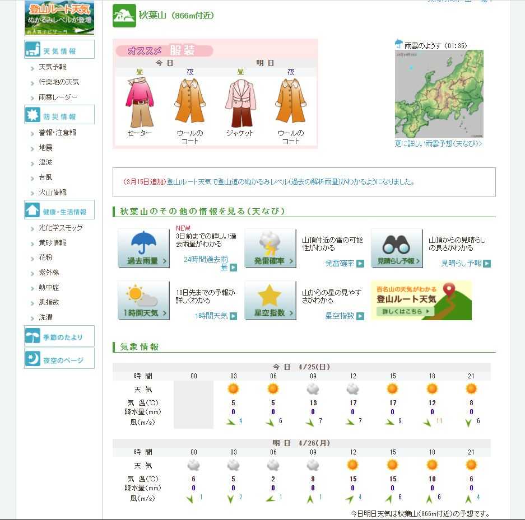525x520 pixels.
Task: Open the 季節のたより sidebar item
Action: (x=59, y=336)
